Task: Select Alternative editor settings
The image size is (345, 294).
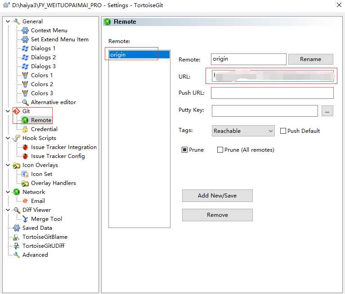Action: coord(54,102)
